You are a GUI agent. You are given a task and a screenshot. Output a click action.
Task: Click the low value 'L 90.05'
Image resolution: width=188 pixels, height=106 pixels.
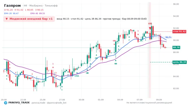pos(29,10)
